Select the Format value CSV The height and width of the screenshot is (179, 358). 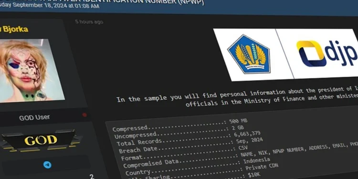tap(243, 147)
